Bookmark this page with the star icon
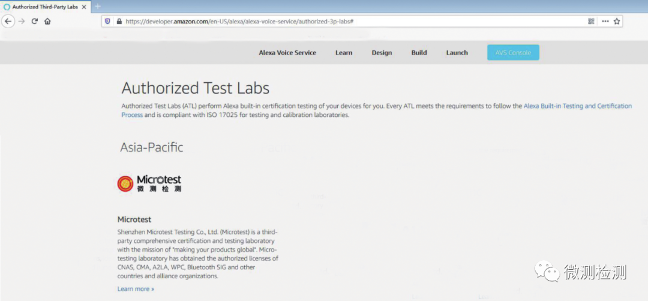 pos(617,22)
